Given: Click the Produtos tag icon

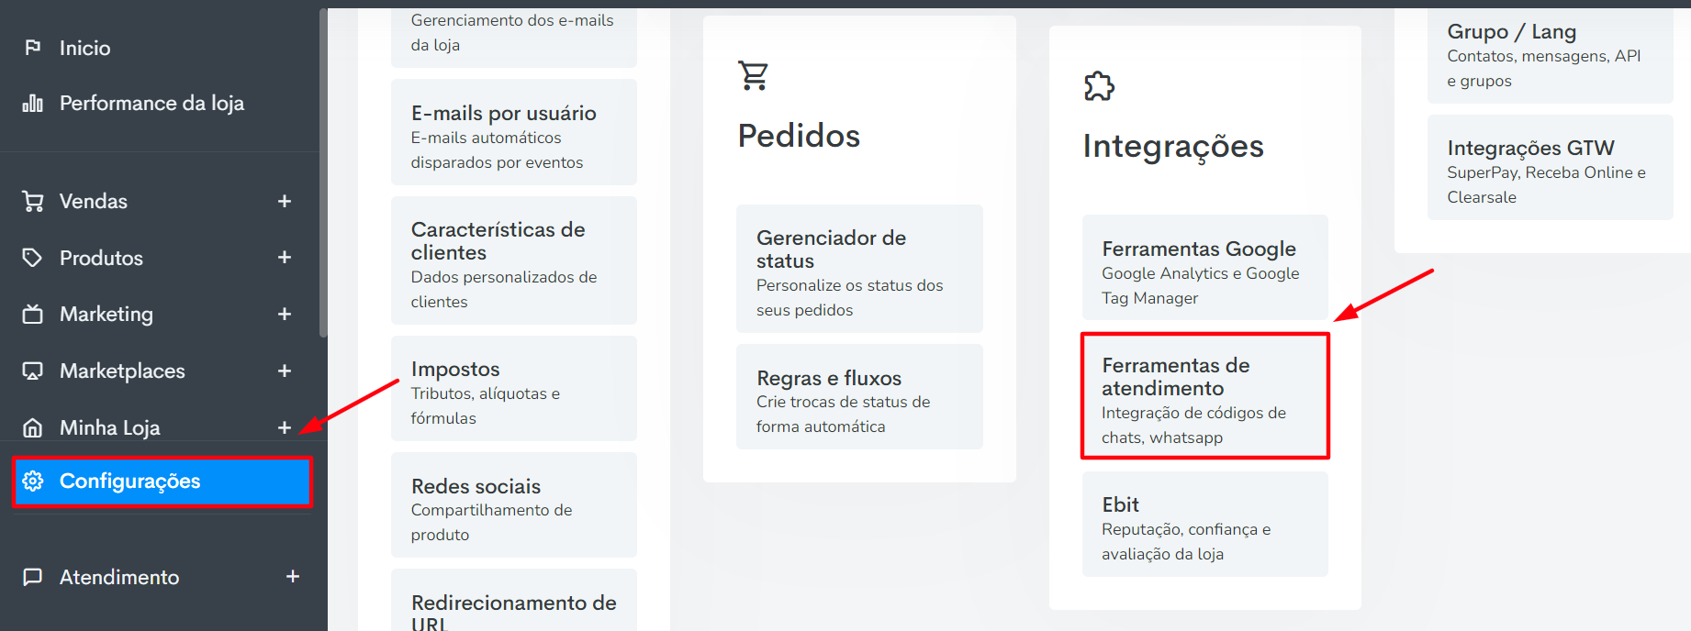Looking at the screenshot, I should click(33, 258).
